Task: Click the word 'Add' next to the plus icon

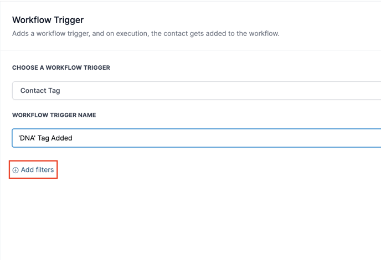Action: (x=28, y=170)
